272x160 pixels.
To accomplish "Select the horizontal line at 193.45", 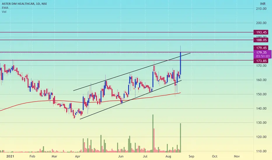I will (x=127, y=32).
